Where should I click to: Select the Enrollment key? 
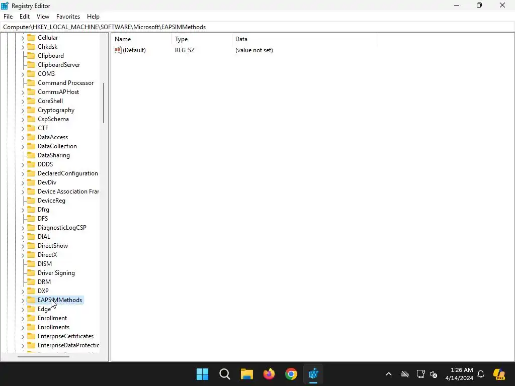52,318
